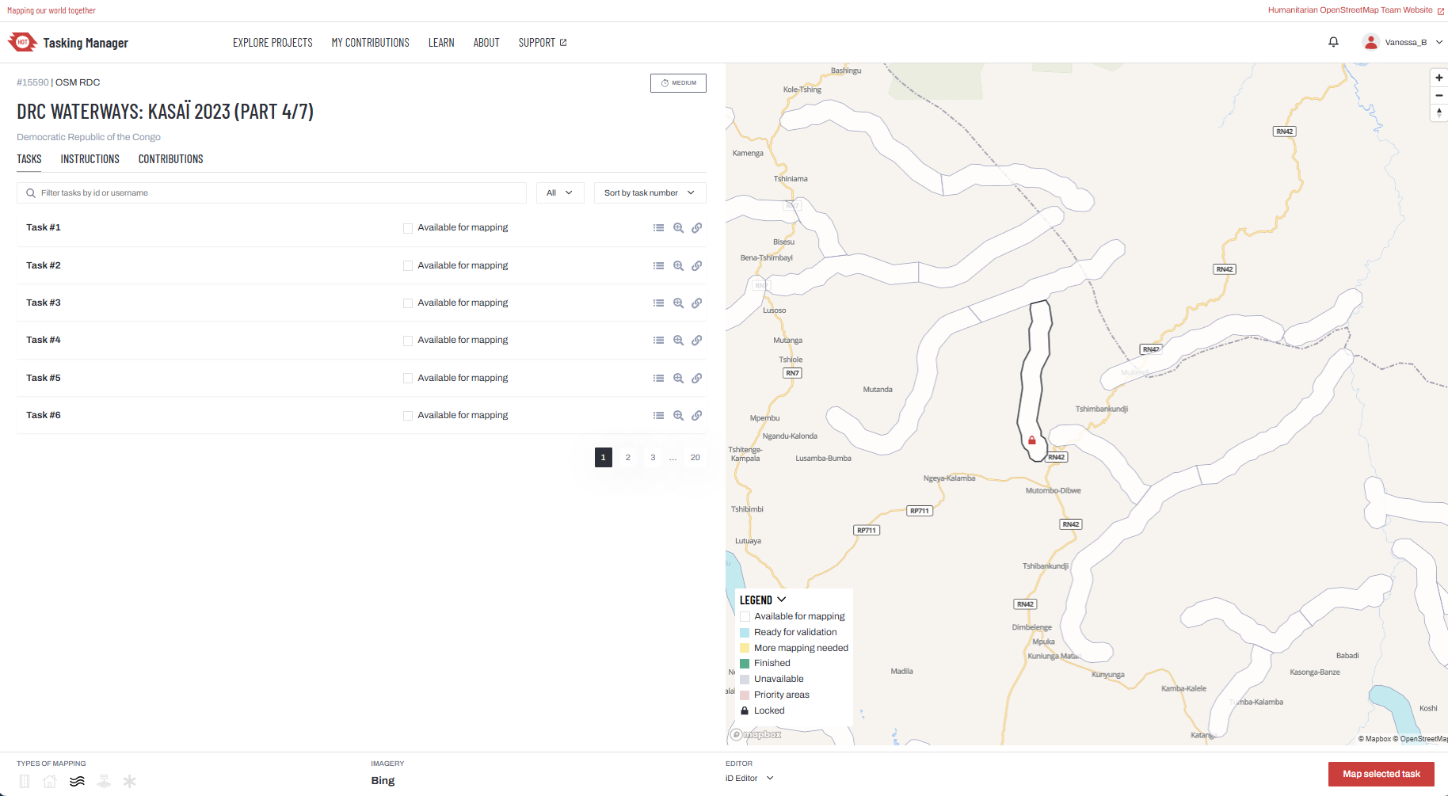Screen dimensions: 1448x796
Task: Click the waterways mapping type icon
Action: point(77,782)
